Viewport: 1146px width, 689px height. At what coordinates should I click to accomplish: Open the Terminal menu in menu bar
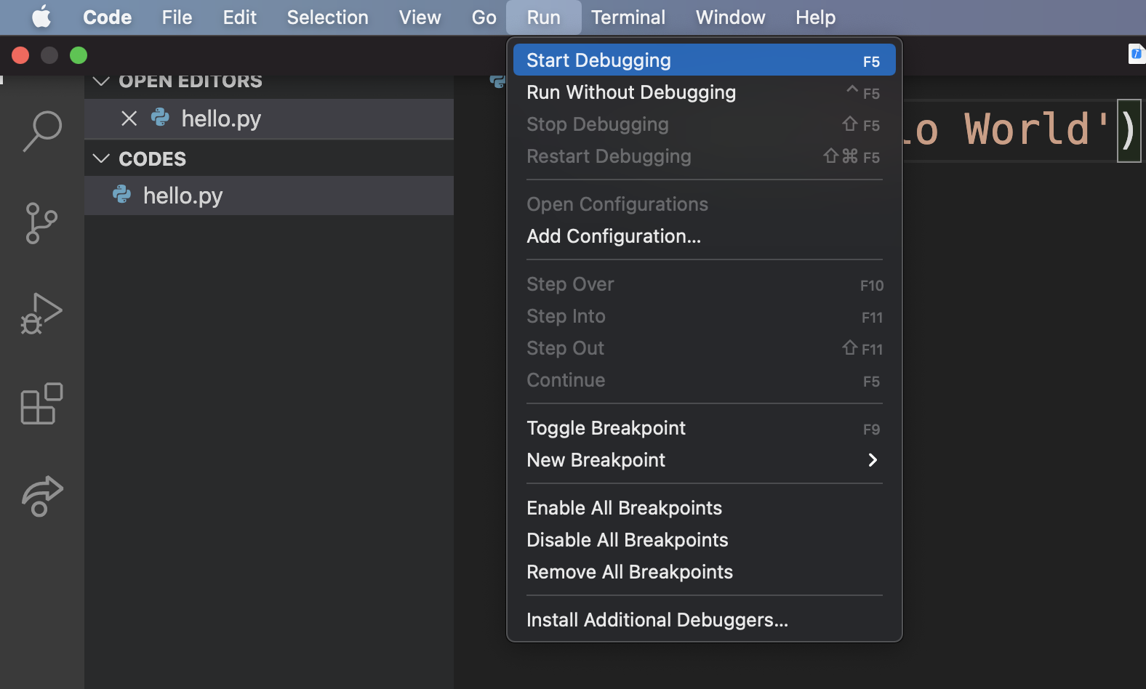point(628,17)
